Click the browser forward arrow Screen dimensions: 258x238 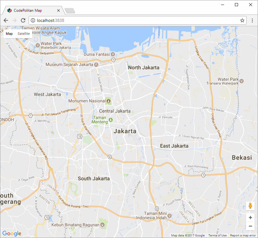(14, 20)
